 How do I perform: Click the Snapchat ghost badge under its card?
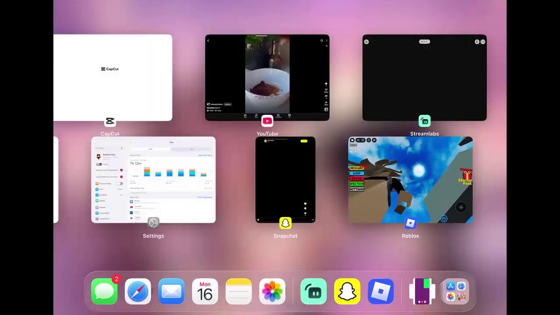(x=285, y=223)
